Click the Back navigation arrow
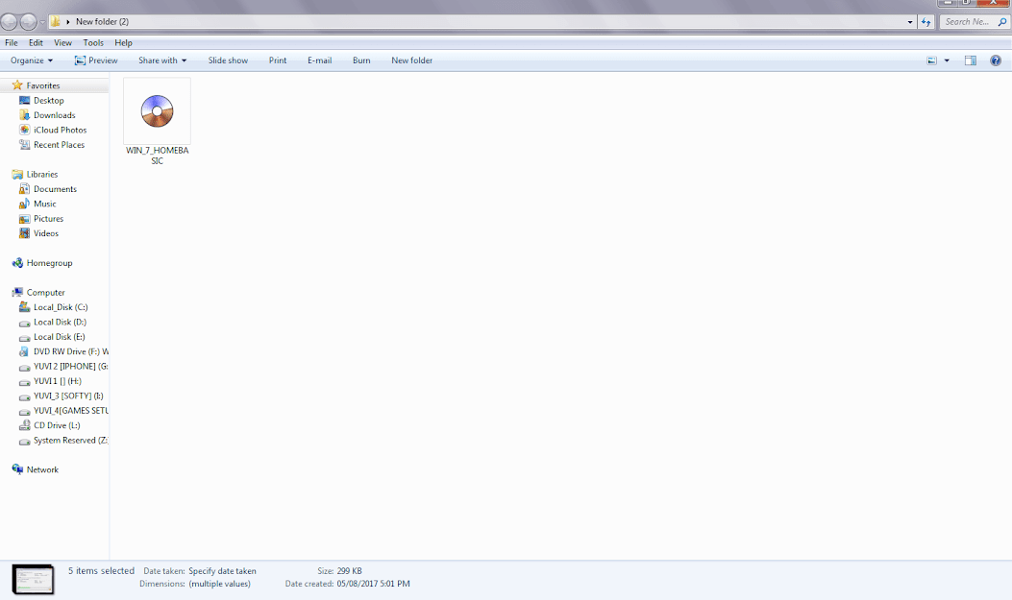 [x=10, y=21]
